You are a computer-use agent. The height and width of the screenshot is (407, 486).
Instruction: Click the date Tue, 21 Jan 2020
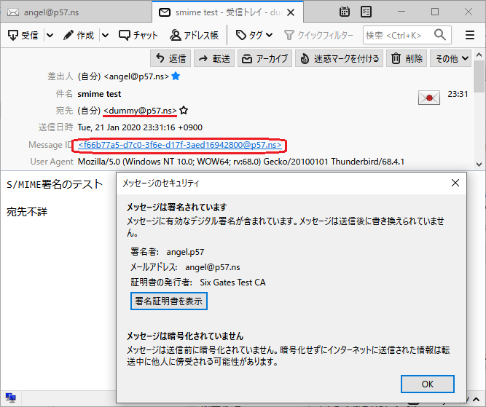[x=140, y=127]
